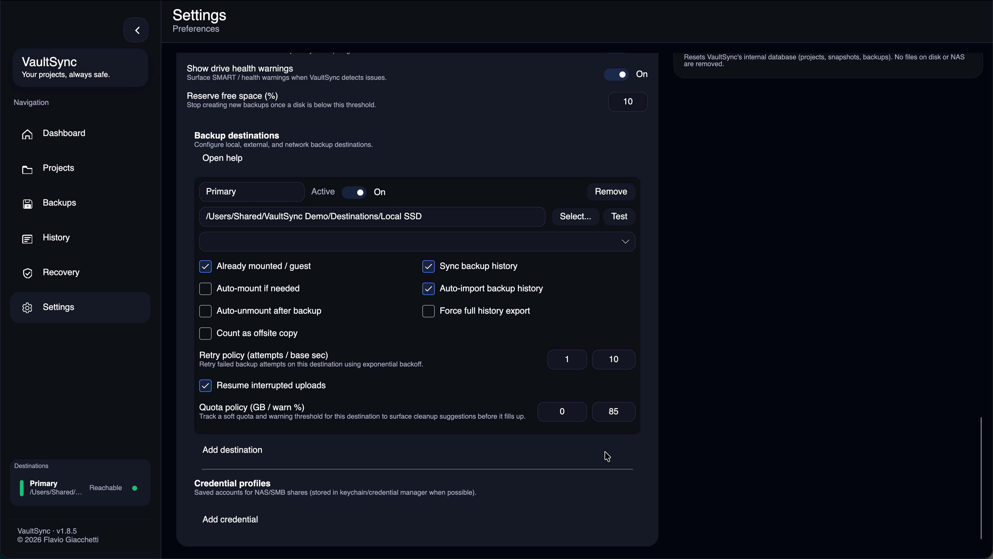Open Dashboard via the home icon
Screen dimensions: 993x559
27,134
